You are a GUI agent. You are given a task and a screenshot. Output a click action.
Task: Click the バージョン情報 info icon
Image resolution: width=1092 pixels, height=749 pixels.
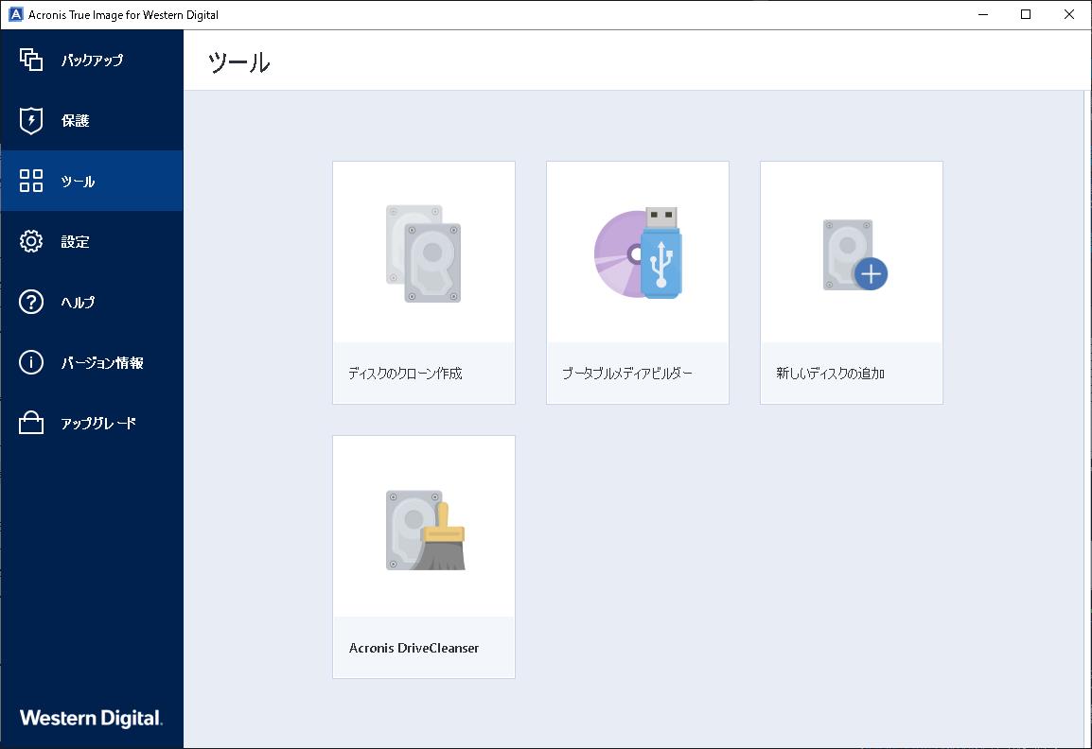tap(31, 362)
